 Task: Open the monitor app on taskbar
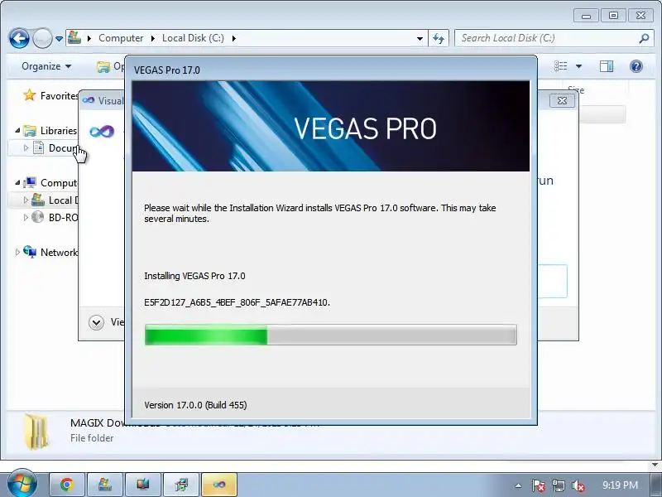click(142, 485)
